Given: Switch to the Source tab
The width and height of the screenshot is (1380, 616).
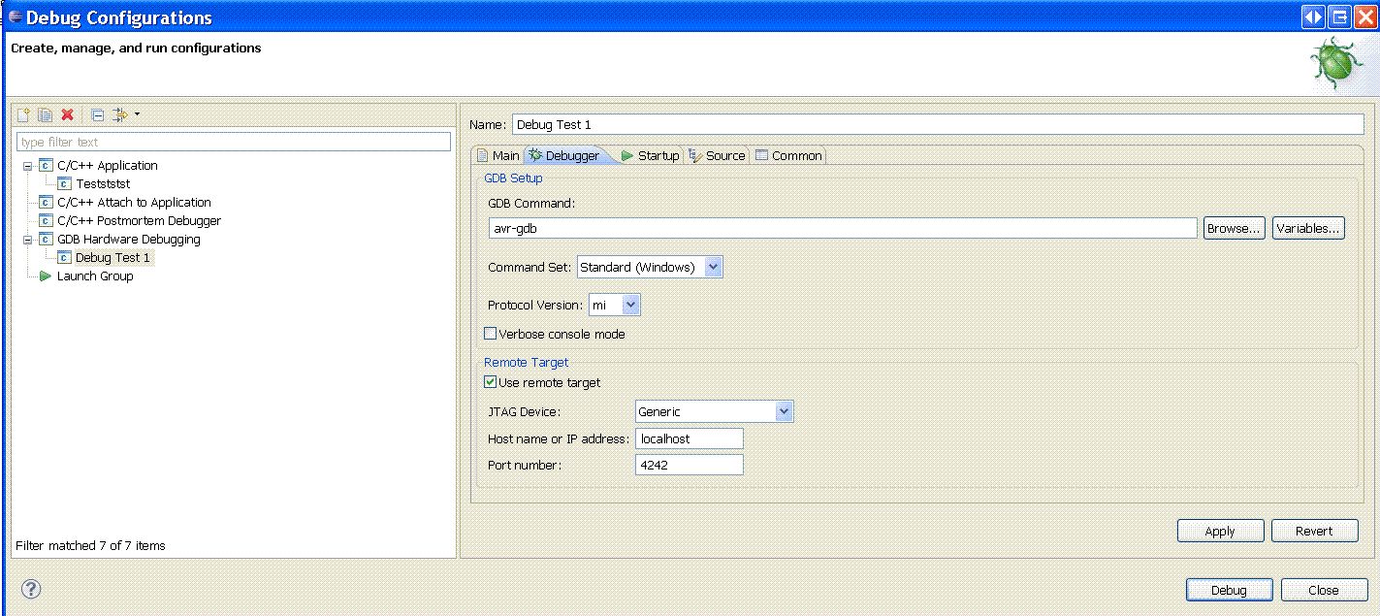Looking at the screenshot, I should [717, 155].
